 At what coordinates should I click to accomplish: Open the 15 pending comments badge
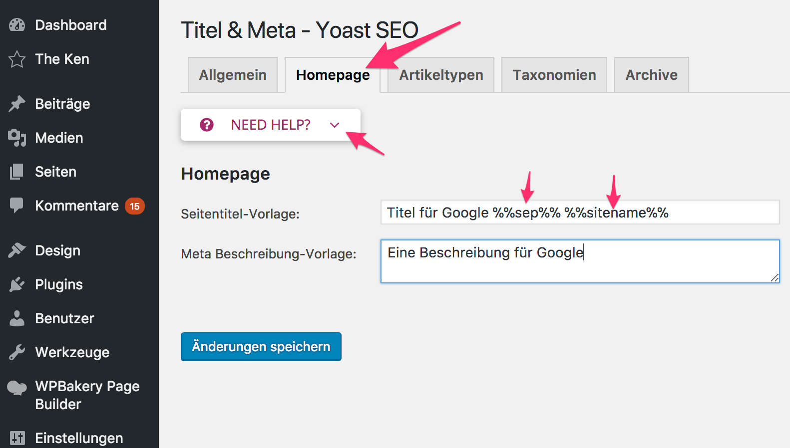point(135,206)
